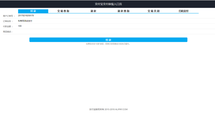Click the 订单名称 label

pyautogui.click(x=8, y=21)
